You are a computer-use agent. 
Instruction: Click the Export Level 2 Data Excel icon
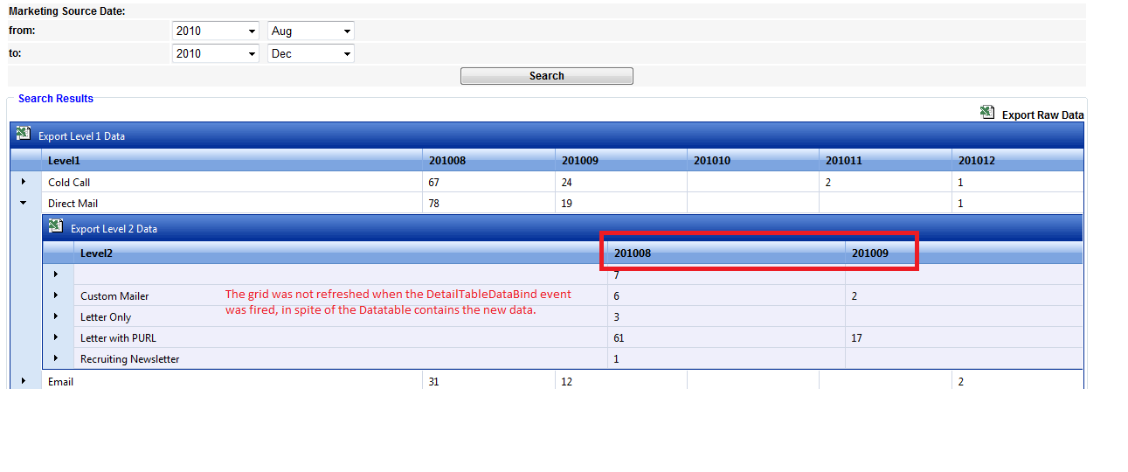pos(56,226)
